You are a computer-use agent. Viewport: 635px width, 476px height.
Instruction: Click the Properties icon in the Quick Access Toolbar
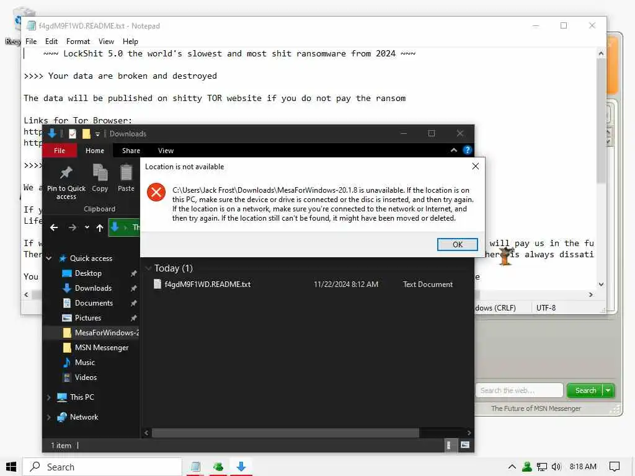pos(73,134)
